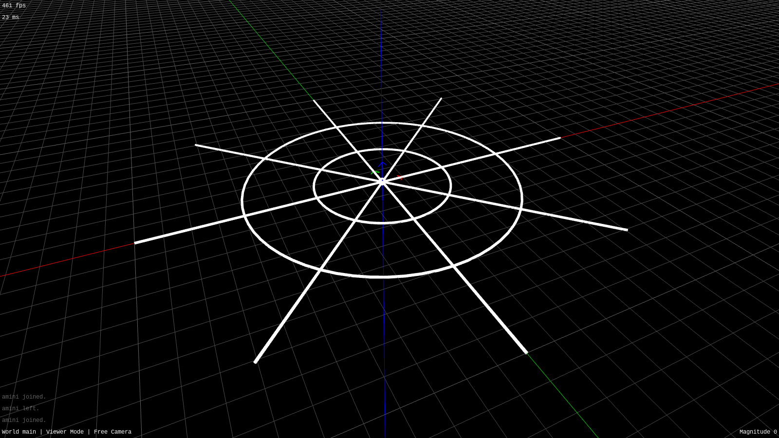Click the "amini joined." message above "amini left."

(x=24, y=397)
